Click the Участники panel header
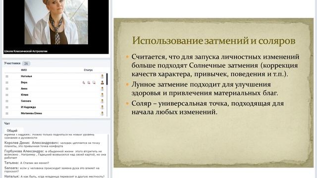 (12, 63)
